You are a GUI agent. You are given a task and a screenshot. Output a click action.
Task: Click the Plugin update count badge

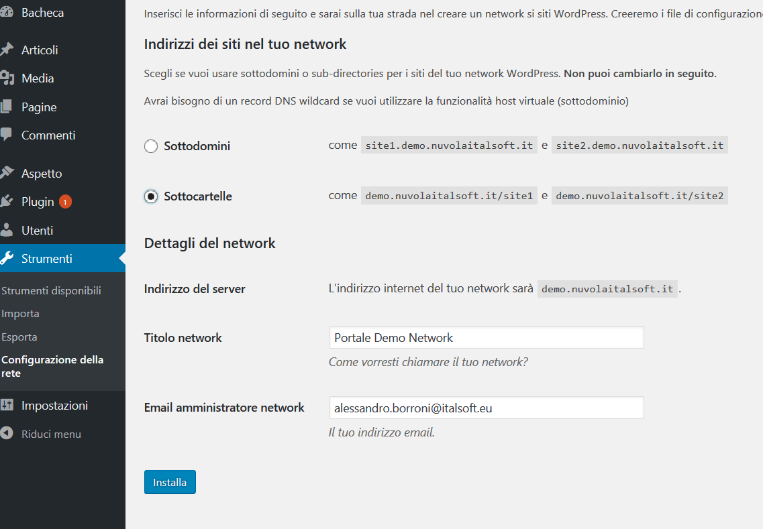[65, 202]
